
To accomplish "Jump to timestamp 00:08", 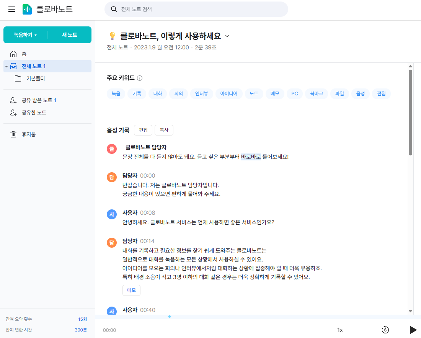I will 148,213.
